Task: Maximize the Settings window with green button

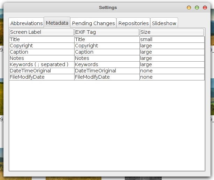Action: click(x=197, y=8)
